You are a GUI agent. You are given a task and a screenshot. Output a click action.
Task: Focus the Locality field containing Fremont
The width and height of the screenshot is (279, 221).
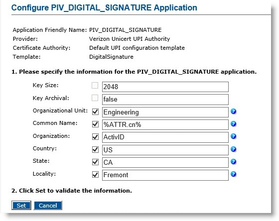pyautogui.click(x=165, y=175)
